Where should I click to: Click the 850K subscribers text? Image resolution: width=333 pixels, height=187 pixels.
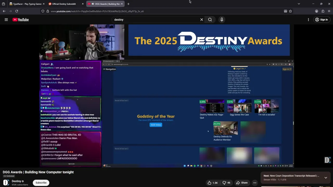point(20,185)
